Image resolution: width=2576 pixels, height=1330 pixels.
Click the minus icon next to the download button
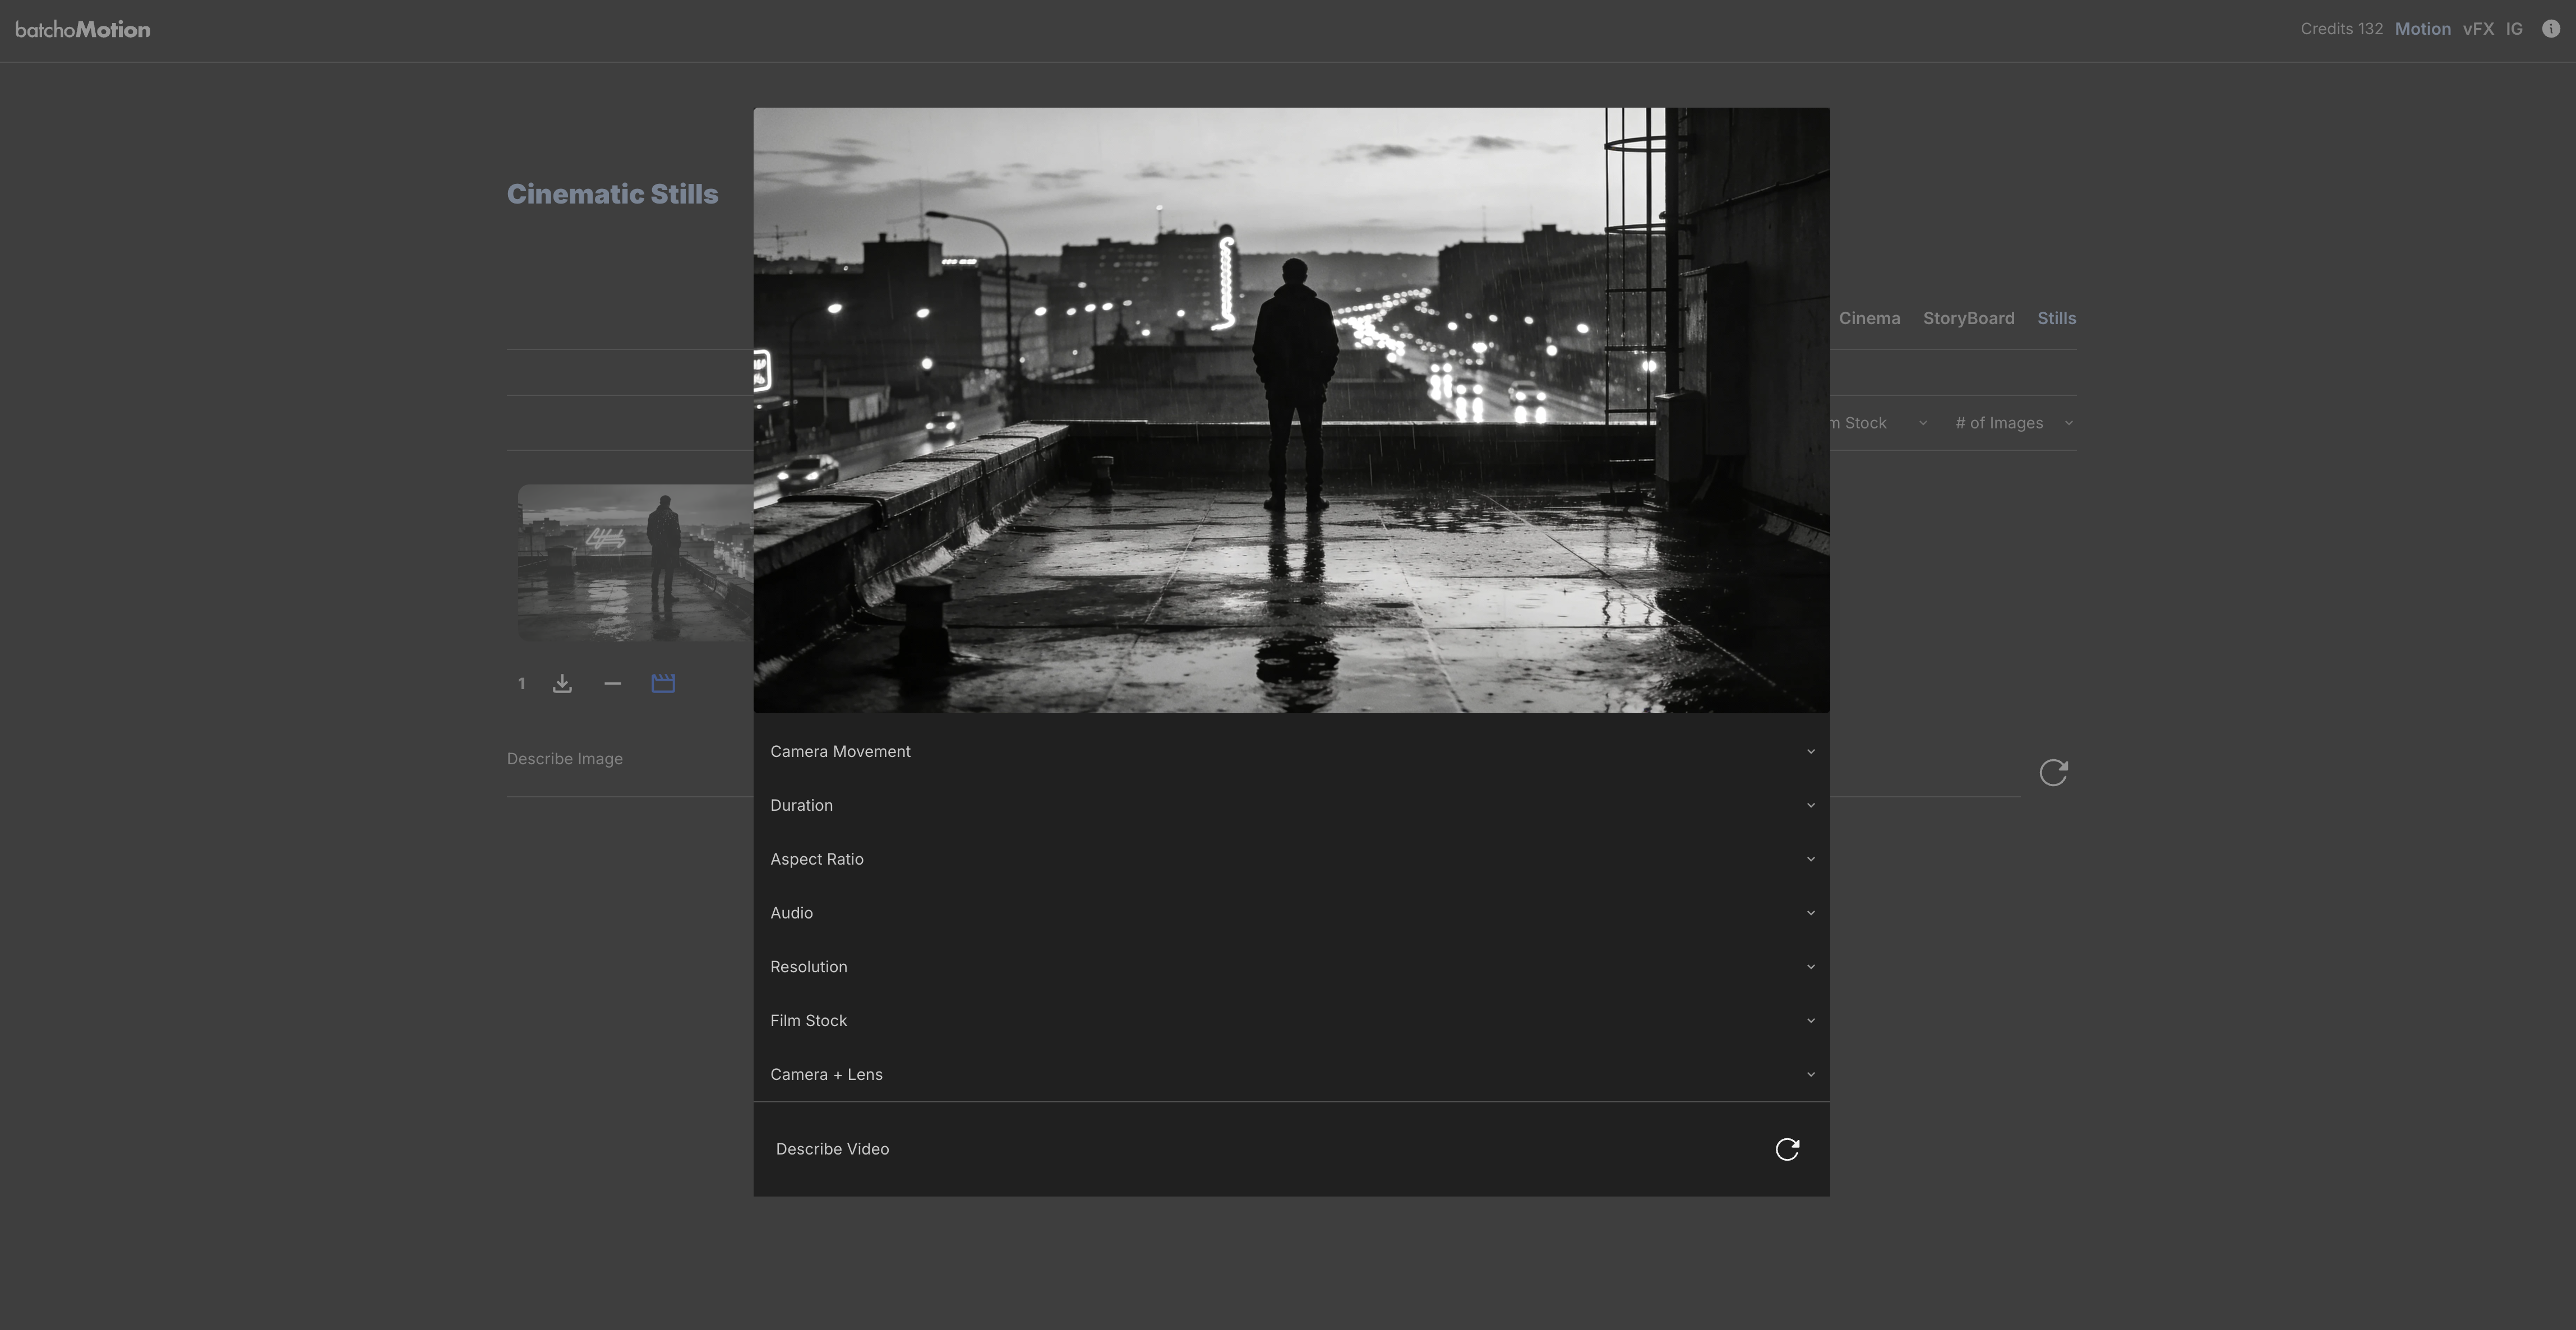pos(613,683)
